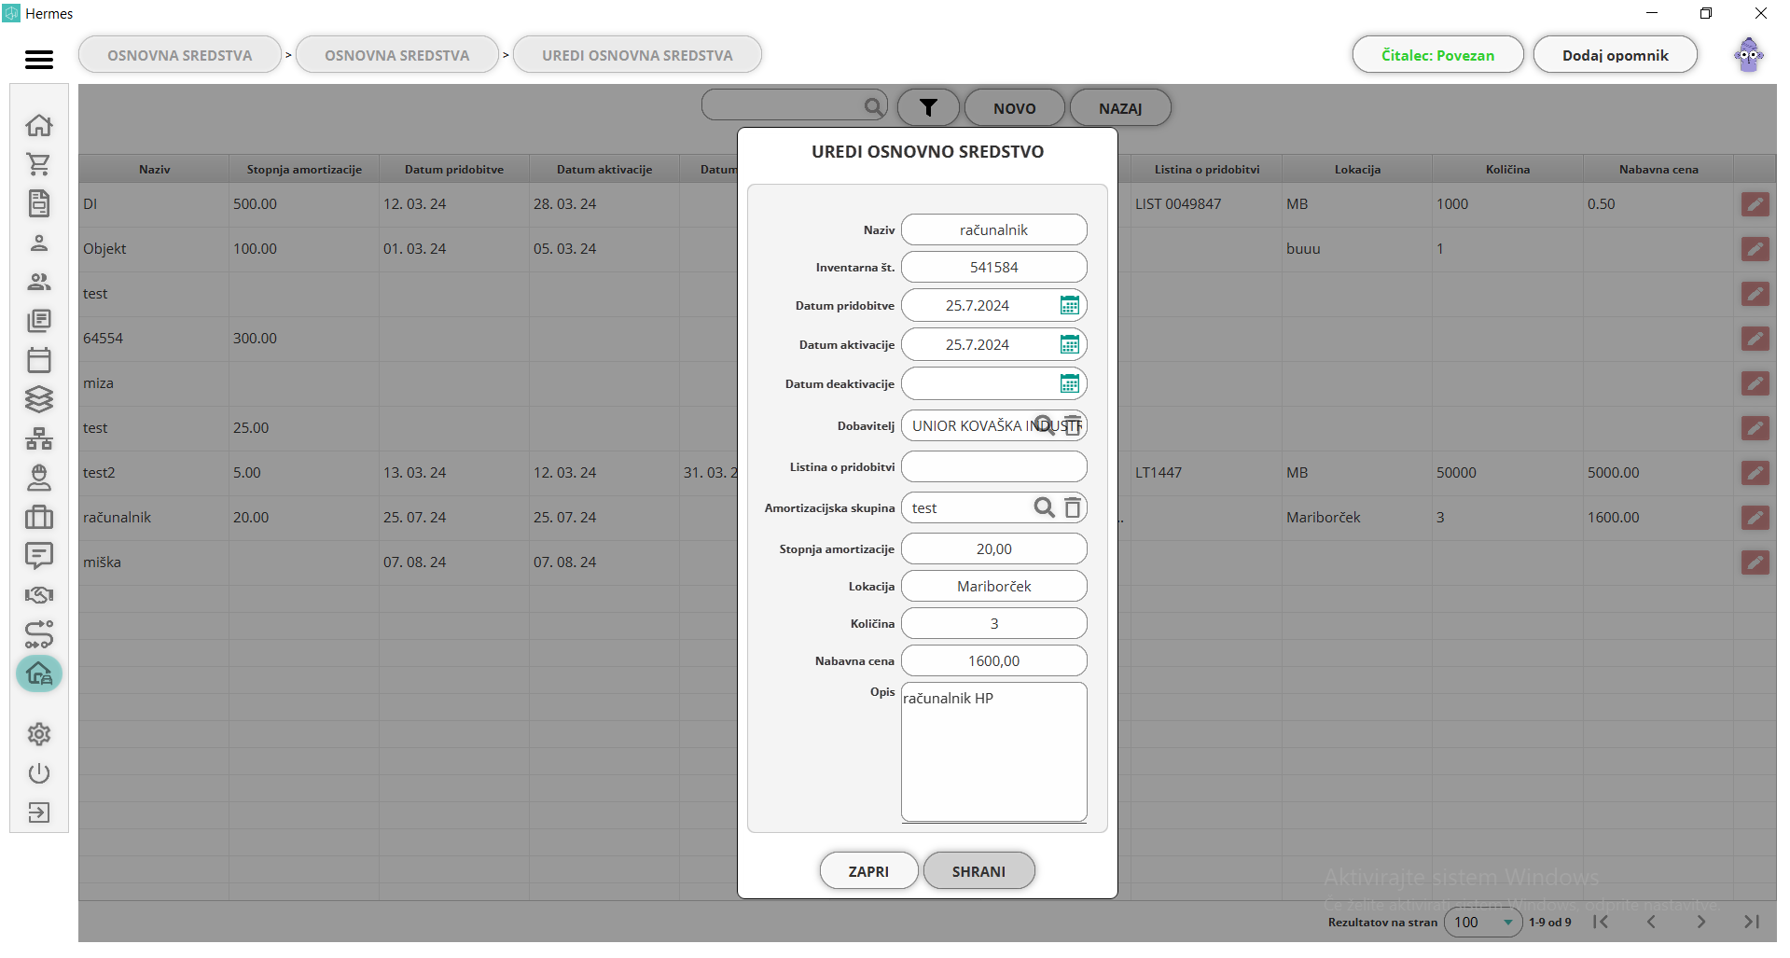
Task: Go to first page of results
Action: tap(1601, 922)
